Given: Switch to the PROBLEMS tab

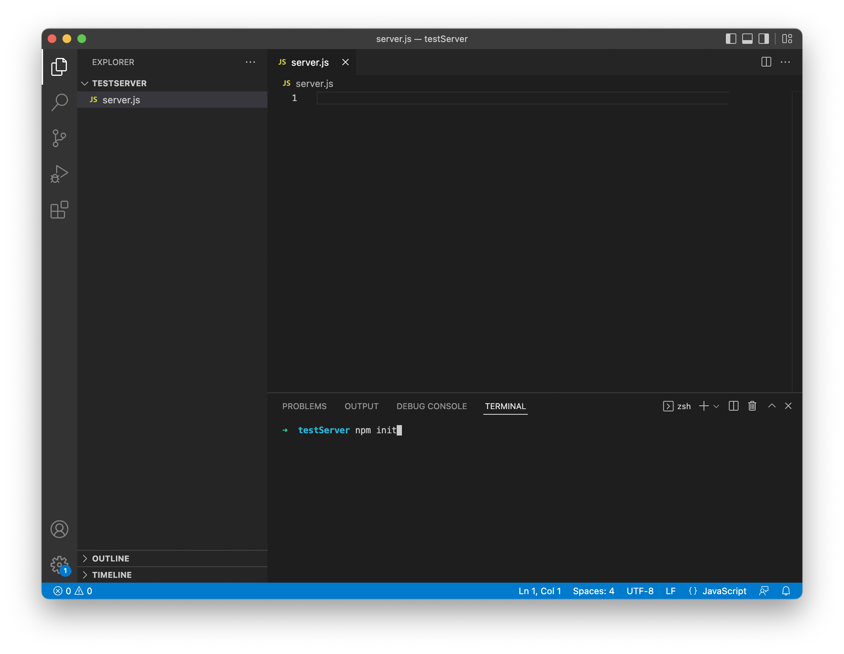Looking at the screenshot, I should pyautogui.click(x=304, y=406).
